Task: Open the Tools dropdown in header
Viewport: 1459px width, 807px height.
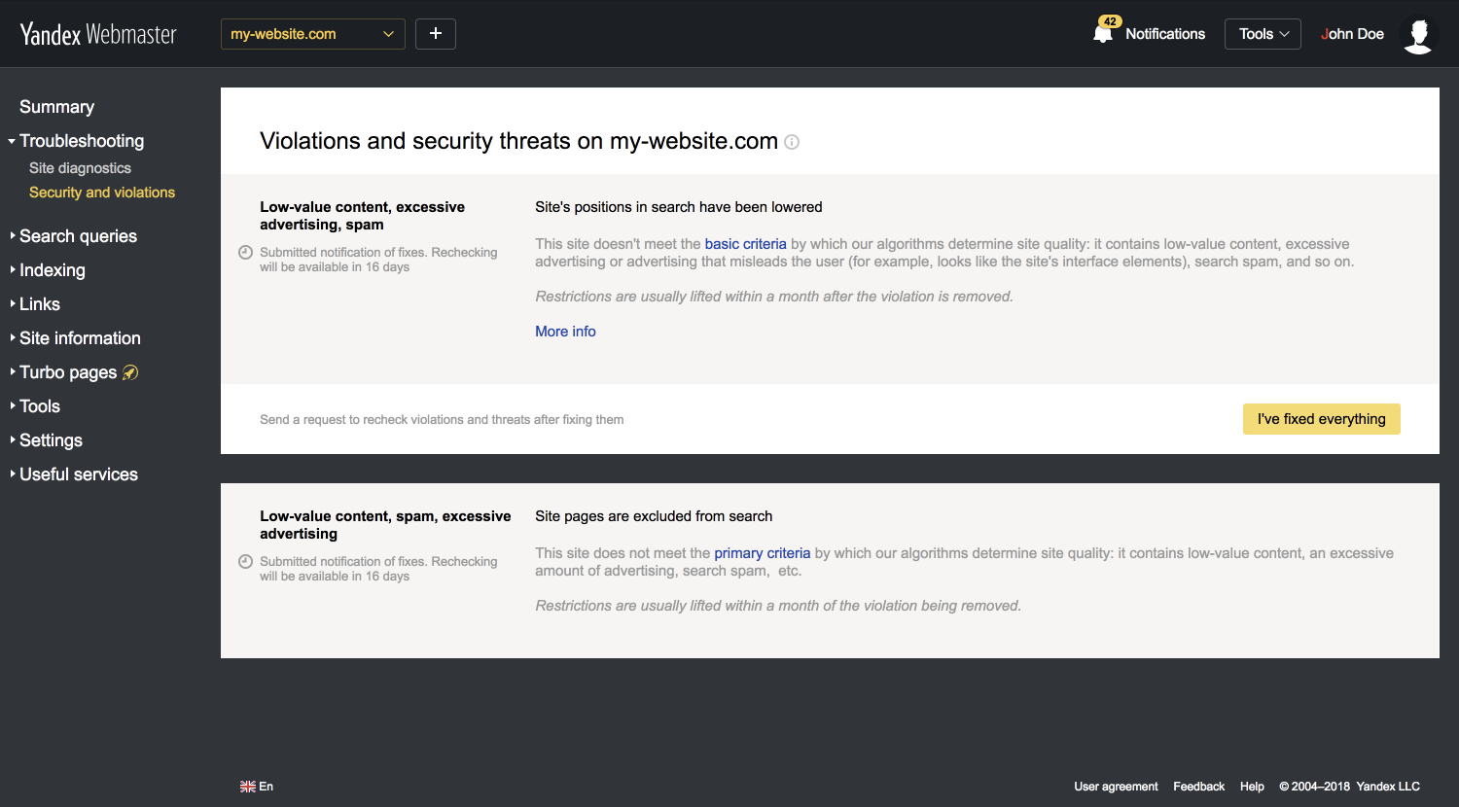Action: click(x=1263, y=34)
